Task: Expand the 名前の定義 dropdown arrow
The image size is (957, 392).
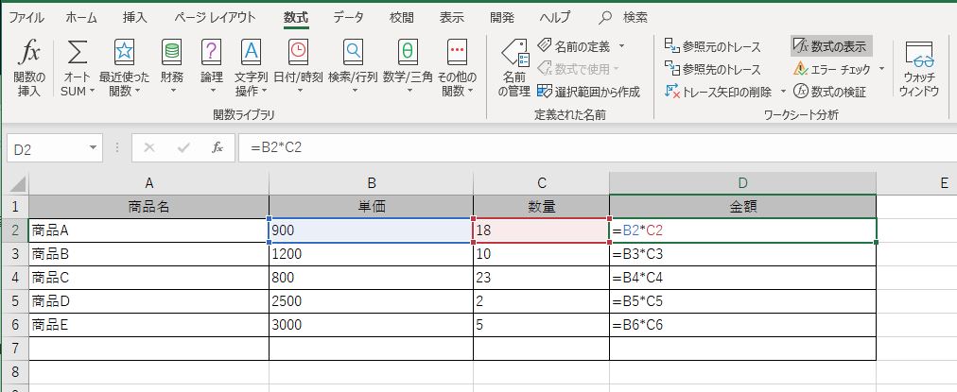Action: click(622, 45)
